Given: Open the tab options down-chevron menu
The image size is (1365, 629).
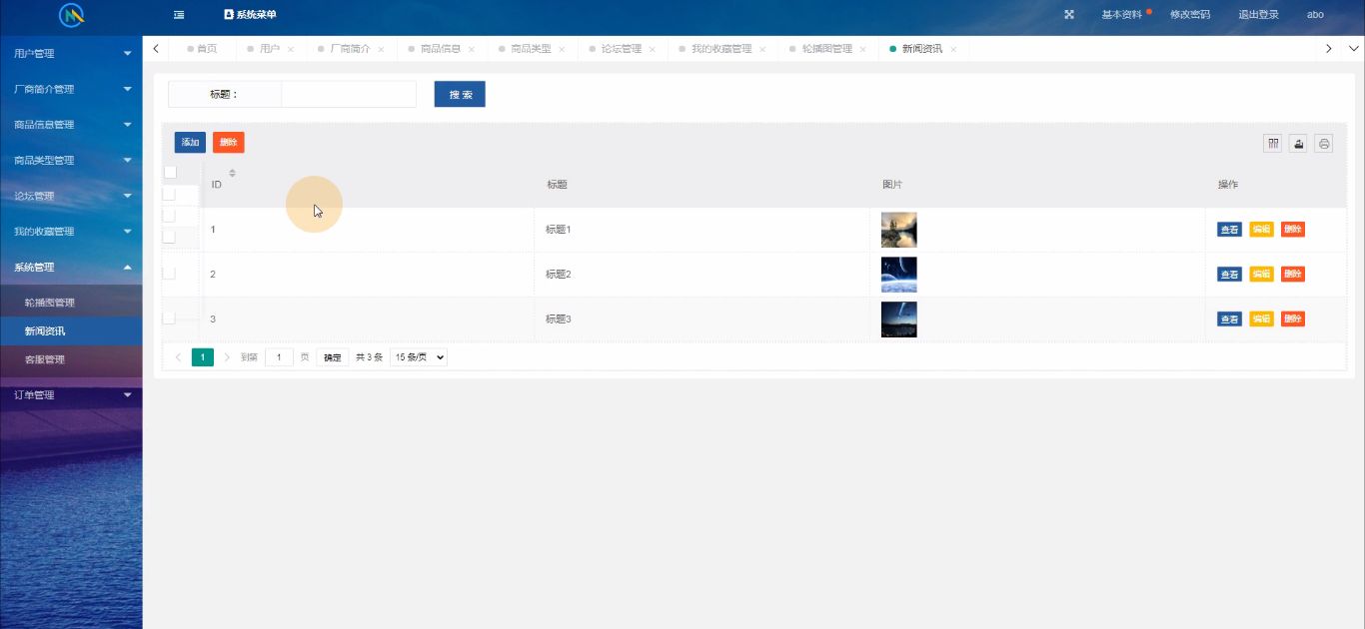Looking at the screenshot, I should coord(1354,48).
